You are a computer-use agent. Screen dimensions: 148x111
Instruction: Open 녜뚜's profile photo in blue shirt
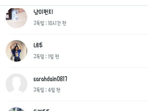coord(16,51)
